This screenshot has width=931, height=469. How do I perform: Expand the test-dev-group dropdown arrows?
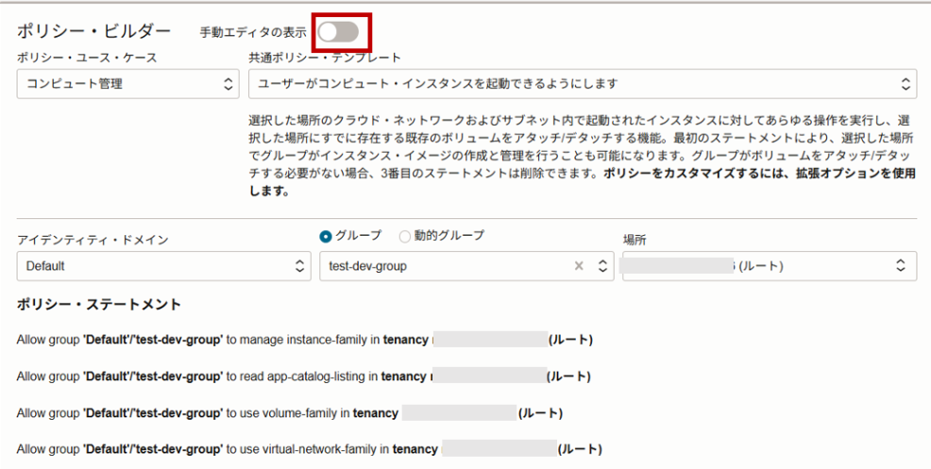point(602,266)
